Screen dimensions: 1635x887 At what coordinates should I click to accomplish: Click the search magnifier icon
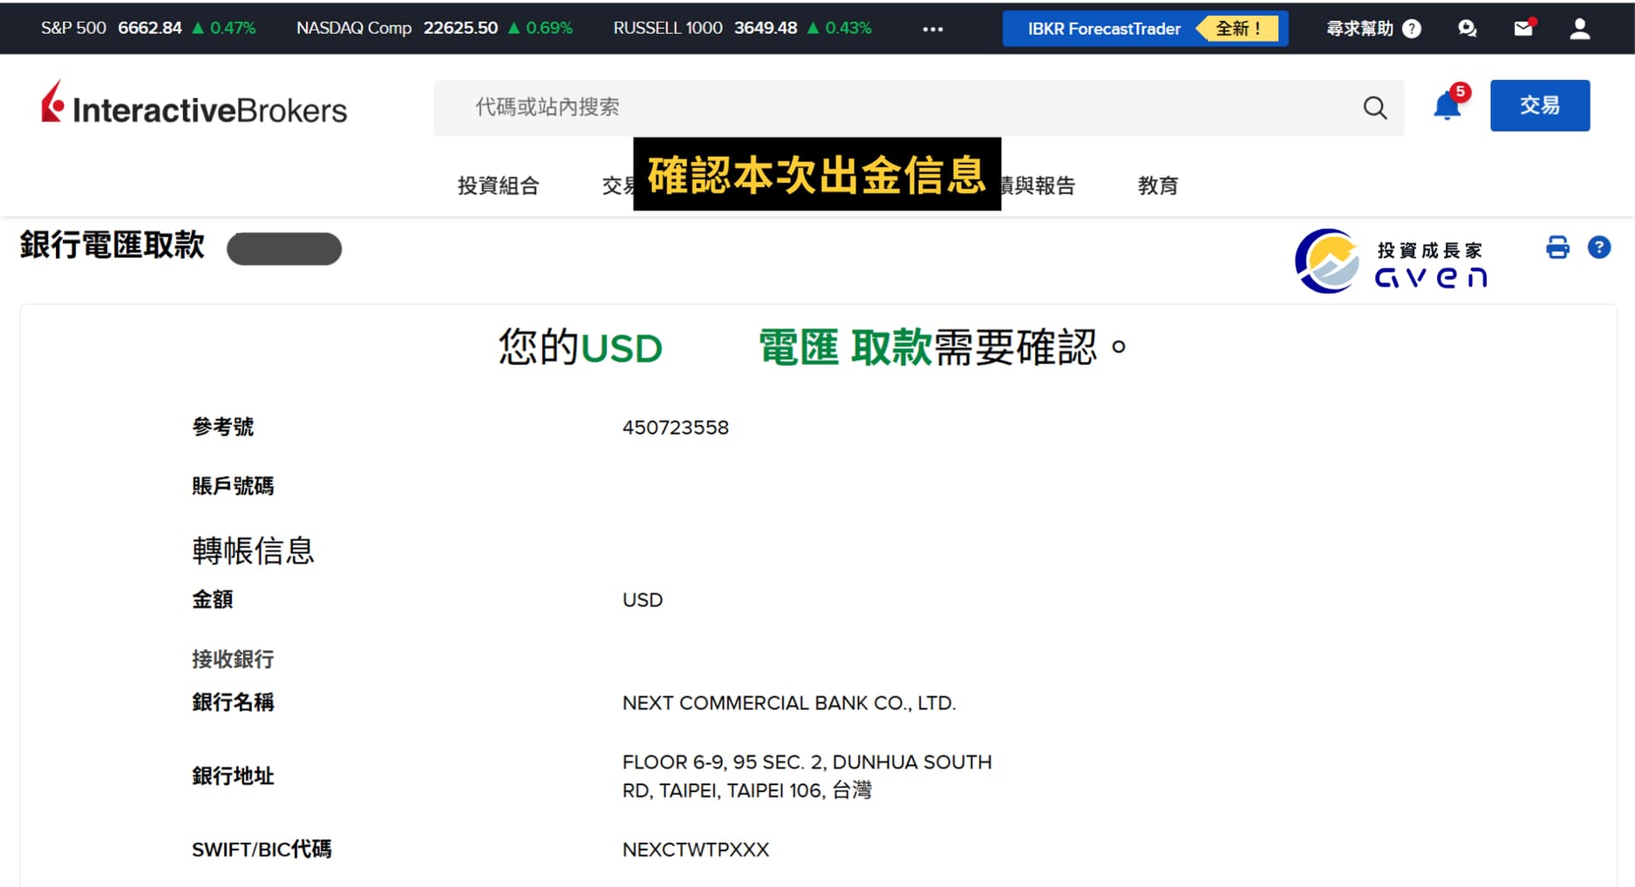click(1374, 107)
